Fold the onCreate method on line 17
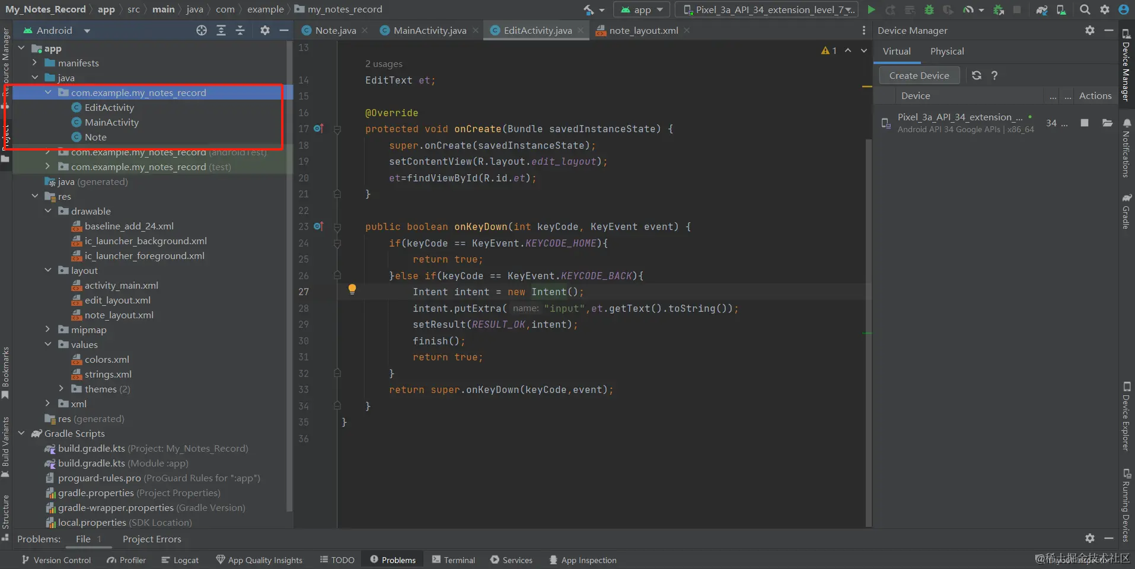 coord(337,129)
